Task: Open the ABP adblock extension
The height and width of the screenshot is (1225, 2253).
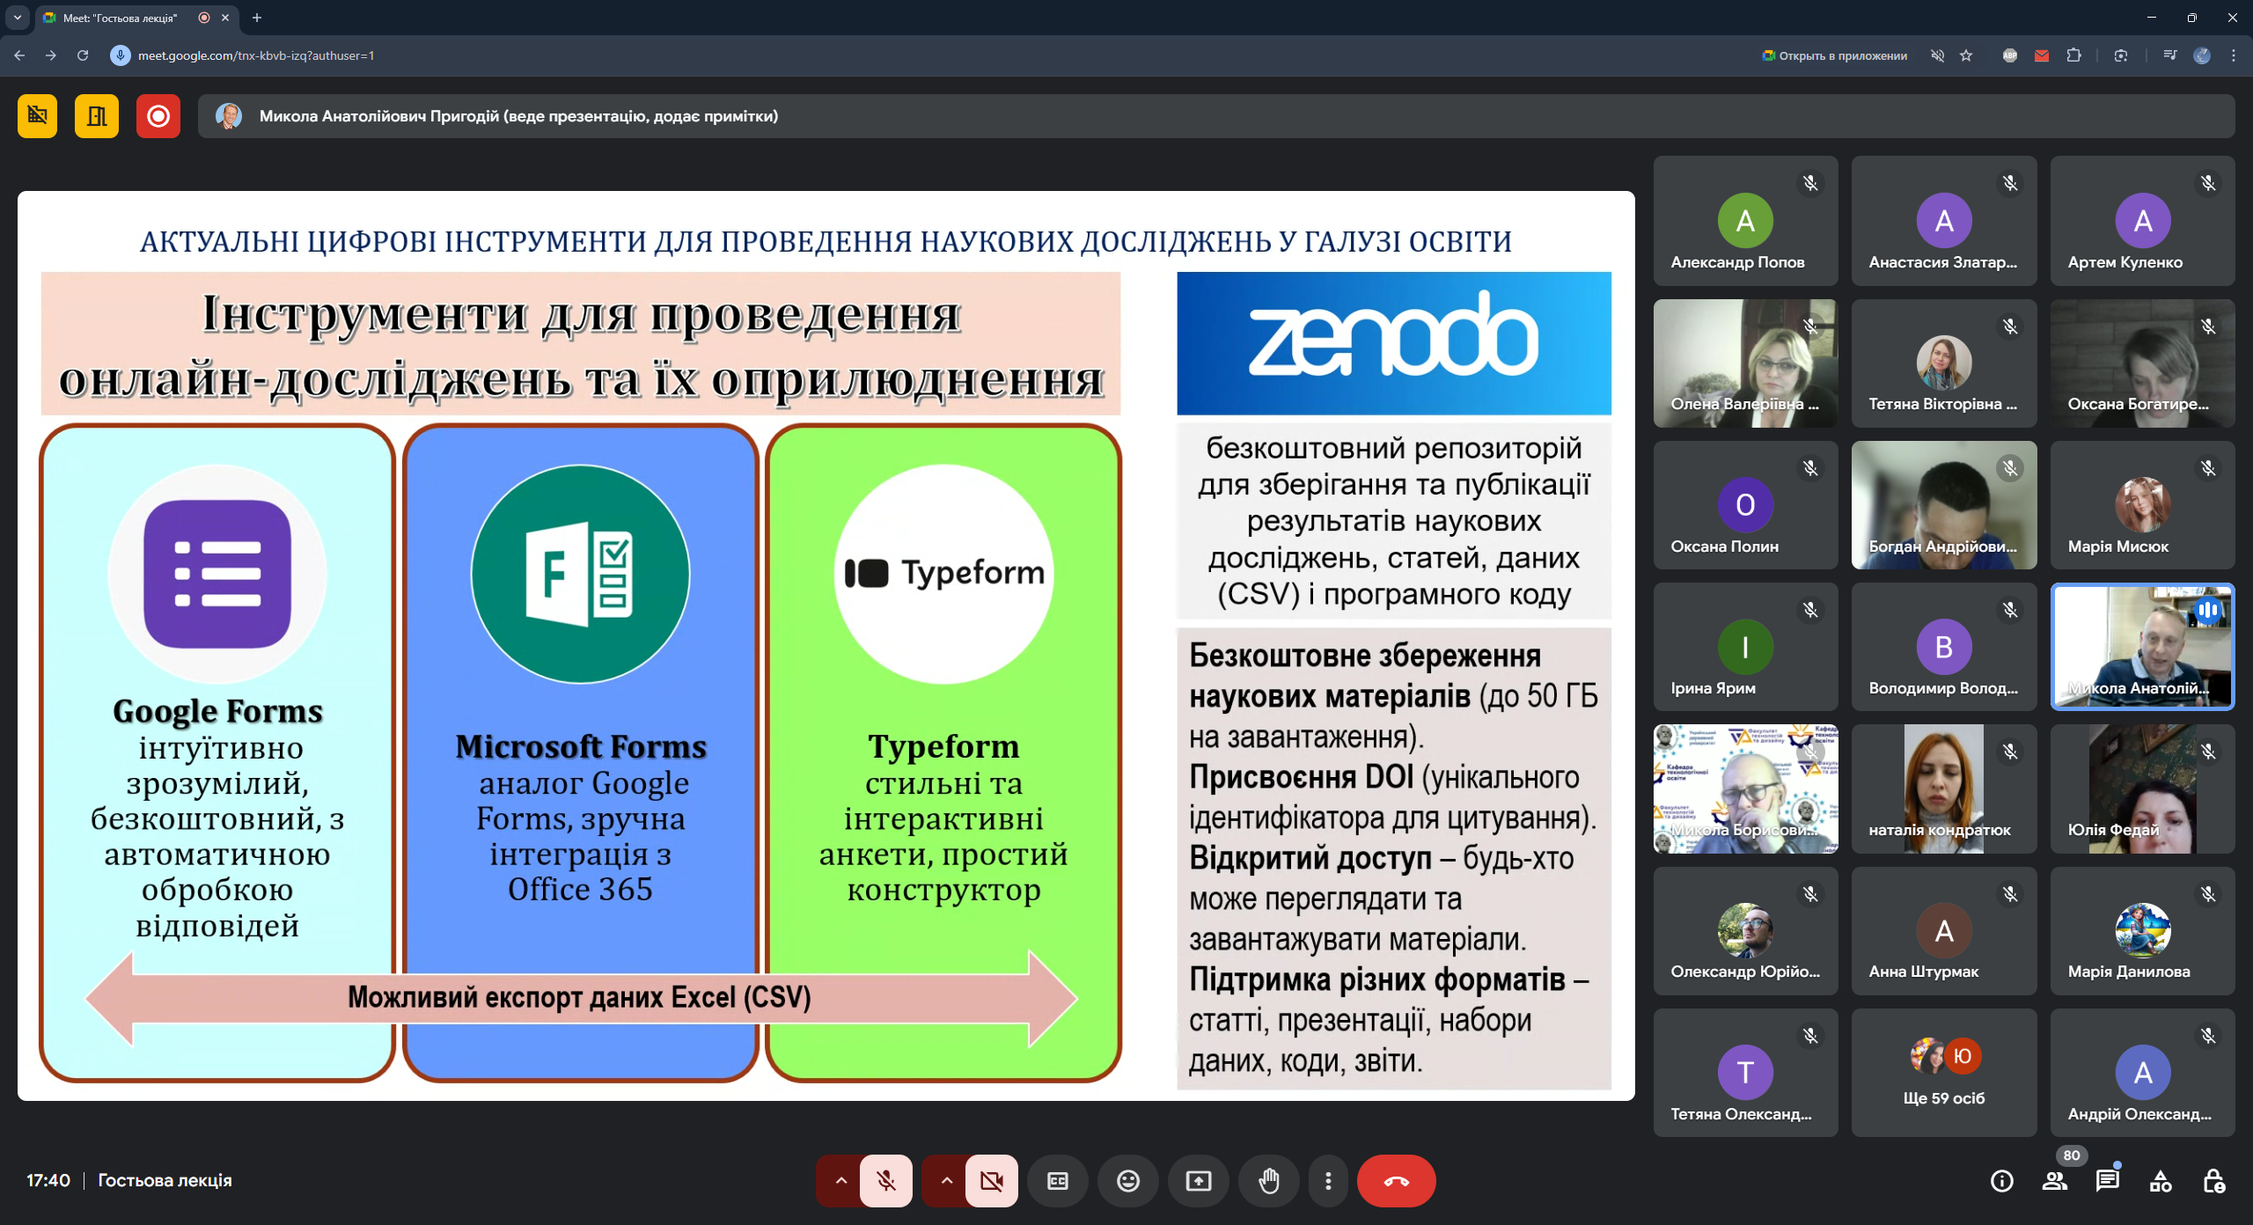Action: point(2010,55)
